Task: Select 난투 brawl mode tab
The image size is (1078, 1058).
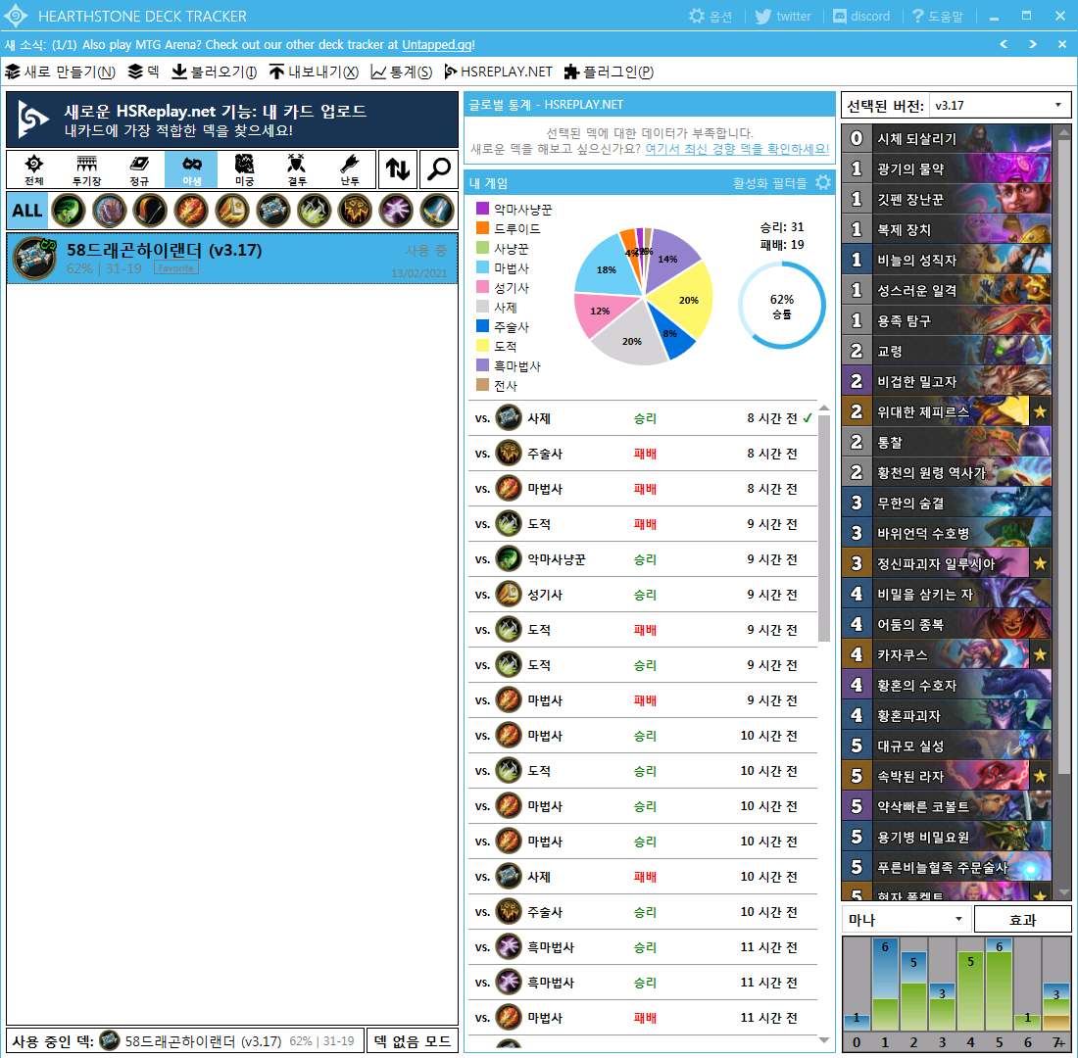Action: [349, 169]
